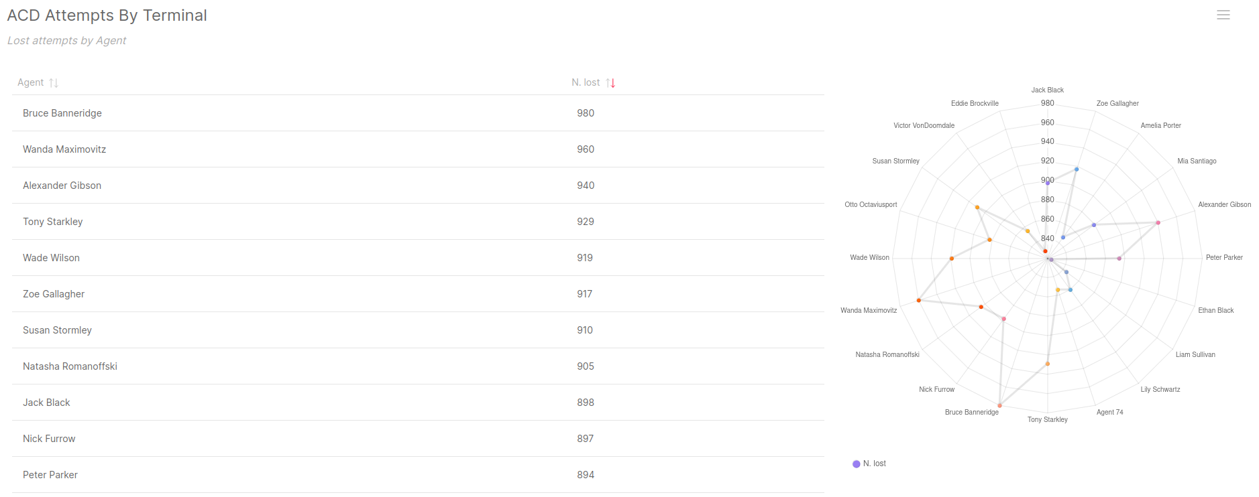Click the Eddie Brockville radar axis label
This screenshot has height=497, width=1259.
coord(975,104)
